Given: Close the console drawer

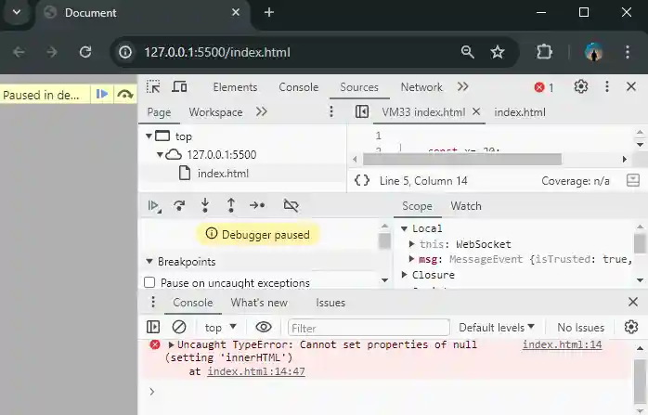Looking at the screenshot, I should (x=633, y=302).
